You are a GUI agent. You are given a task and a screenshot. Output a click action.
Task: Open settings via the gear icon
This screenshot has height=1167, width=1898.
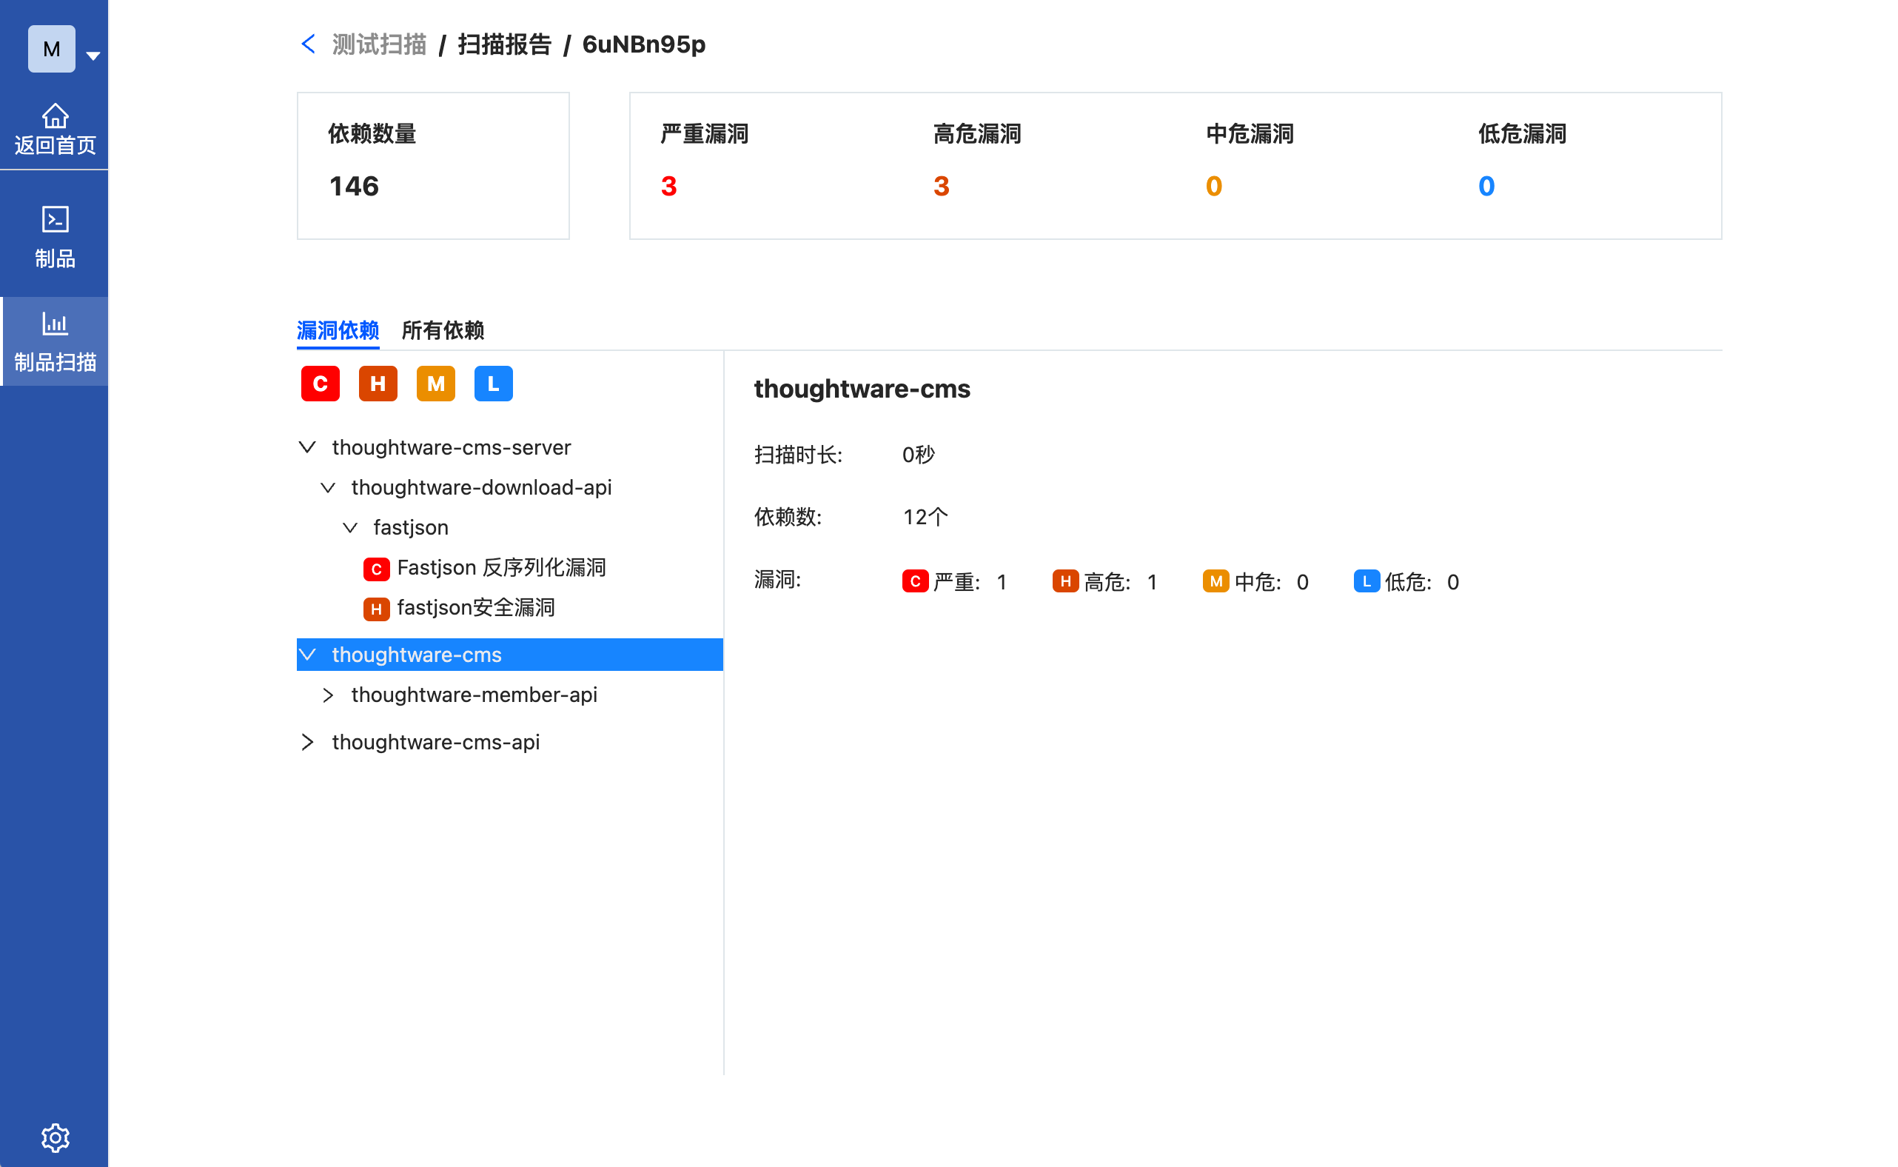54,1137
